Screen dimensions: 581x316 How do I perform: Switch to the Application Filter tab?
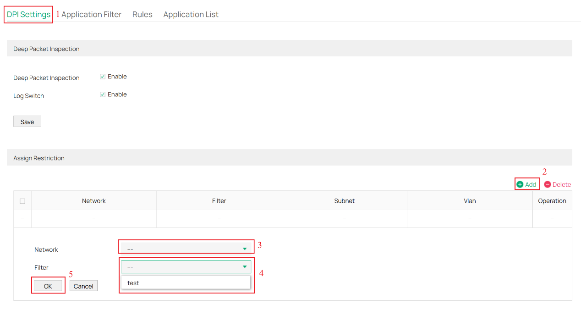pos(90,14)
